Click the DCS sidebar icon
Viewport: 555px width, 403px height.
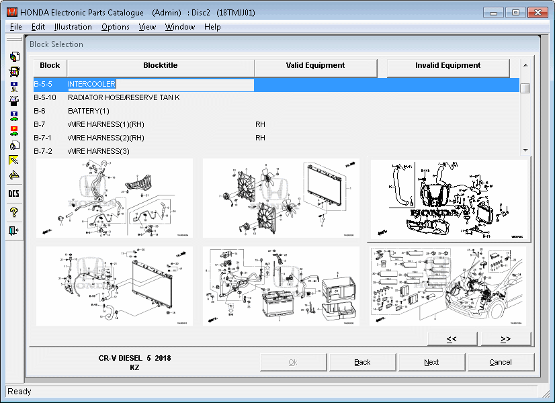click(14, 193)
